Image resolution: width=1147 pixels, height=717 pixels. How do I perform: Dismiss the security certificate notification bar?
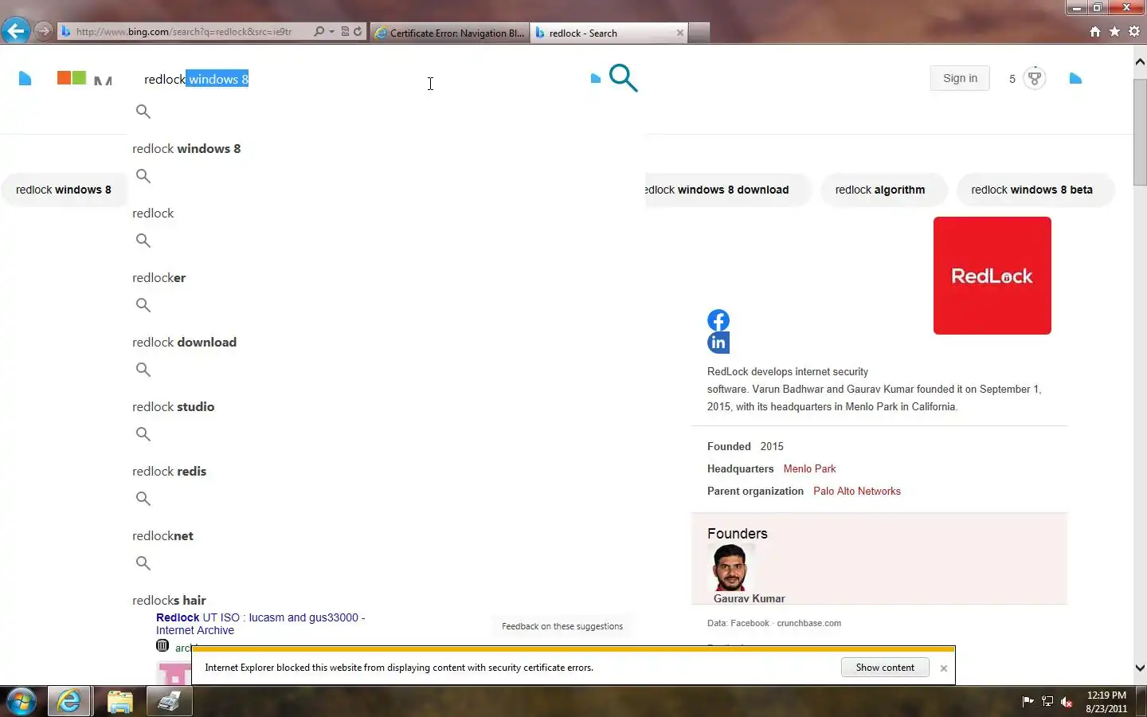944,668
